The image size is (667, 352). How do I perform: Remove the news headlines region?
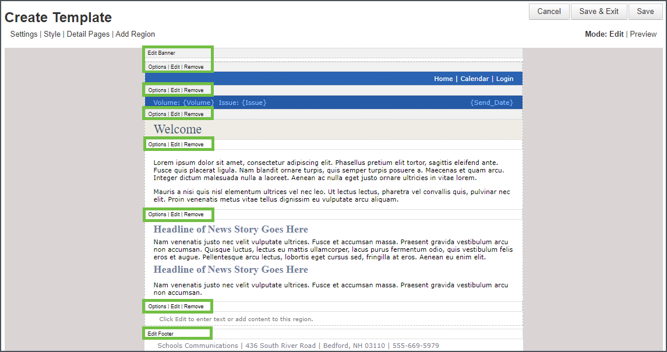coord(193,214)
